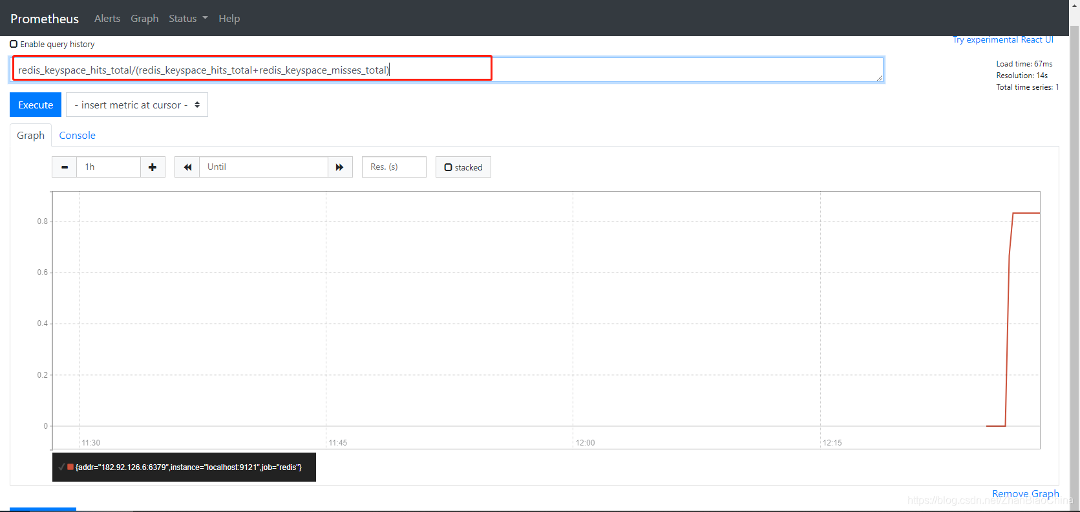Run the query with Execute button
Viewport: 1080px width, 512px height.
(36, 105)
